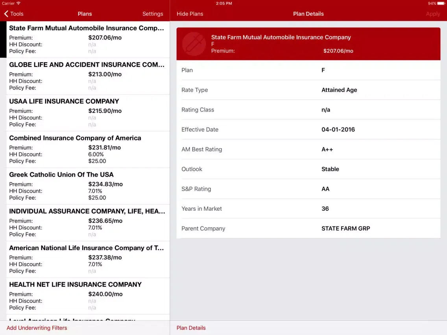Tap the partially visible Loyal American Life row
This screenshot has height=335, width=447.
[88, 317]
